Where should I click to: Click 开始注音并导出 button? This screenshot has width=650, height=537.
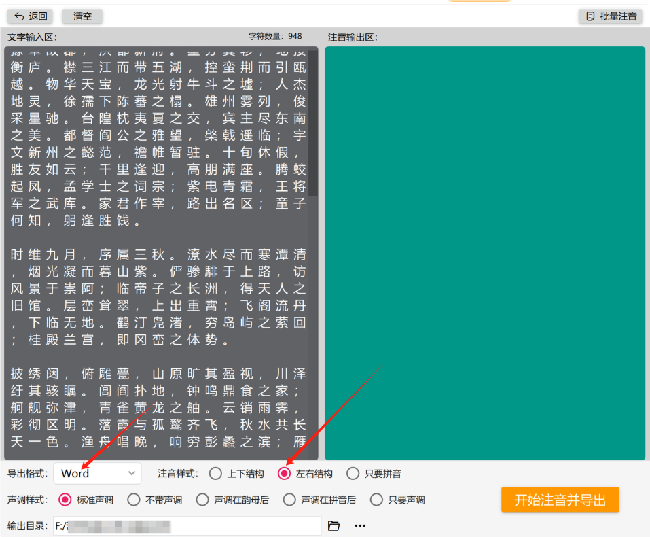(560, 500)
